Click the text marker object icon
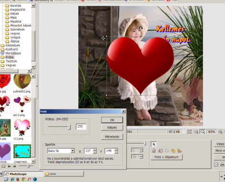The width and height of the screenshot is (225, 182). 180,150
